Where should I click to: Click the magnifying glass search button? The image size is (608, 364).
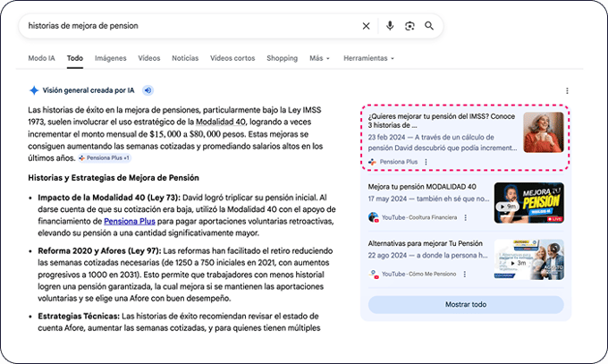(429, 26)
